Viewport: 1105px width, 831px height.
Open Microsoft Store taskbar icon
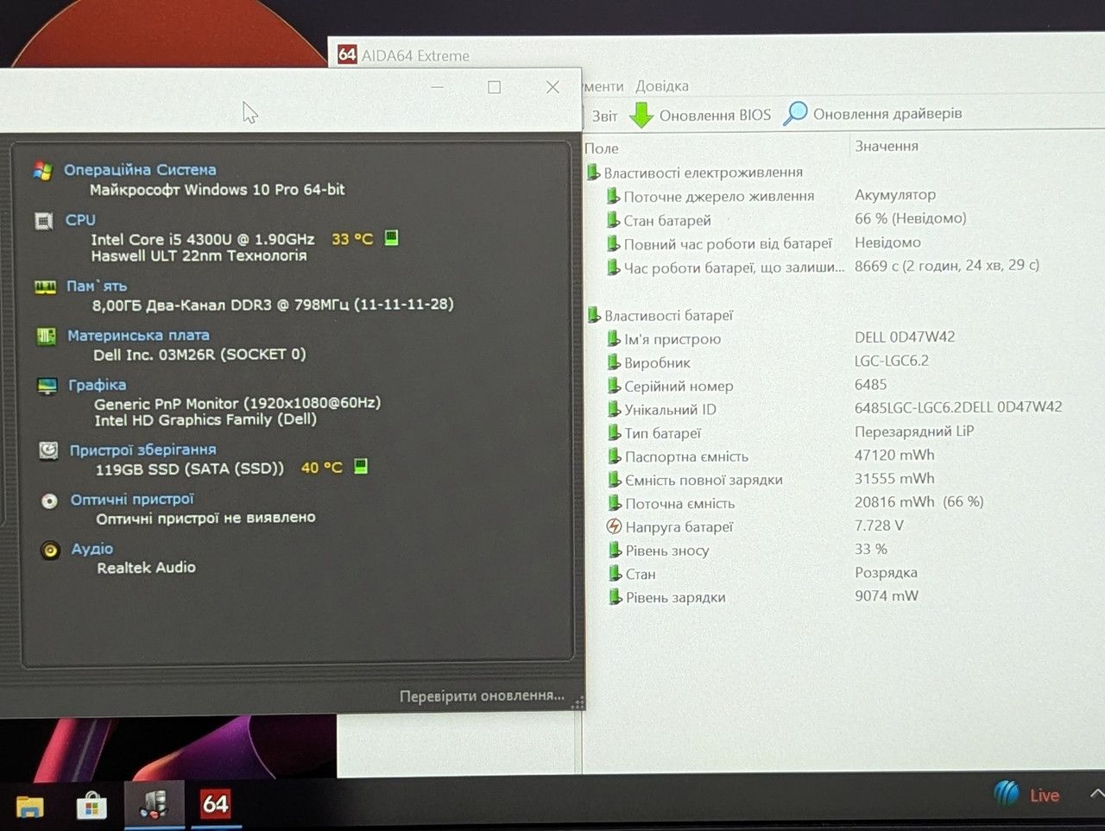pyautogui.click(x=92, y=806)
